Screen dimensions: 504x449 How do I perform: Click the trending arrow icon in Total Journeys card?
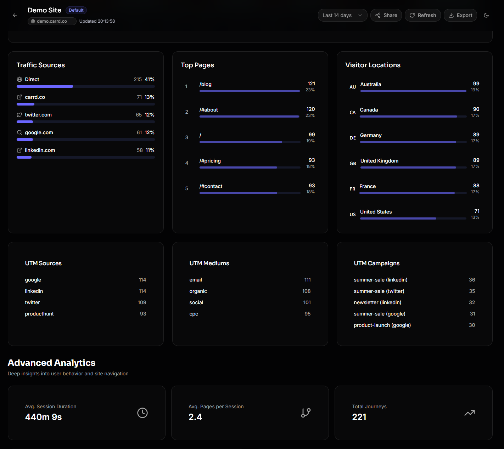(x=469, y=413)
